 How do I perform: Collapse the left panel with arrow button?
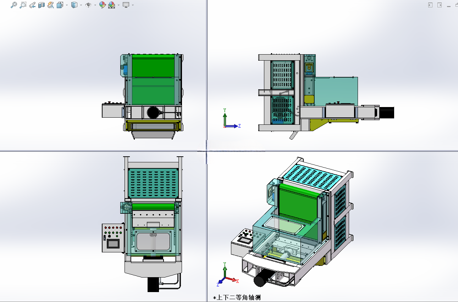click(x=430, y=5)
